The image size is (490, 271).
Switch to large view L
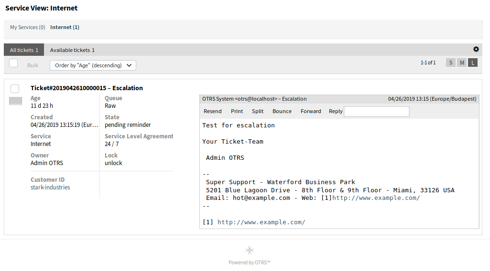tap(473, 63)
